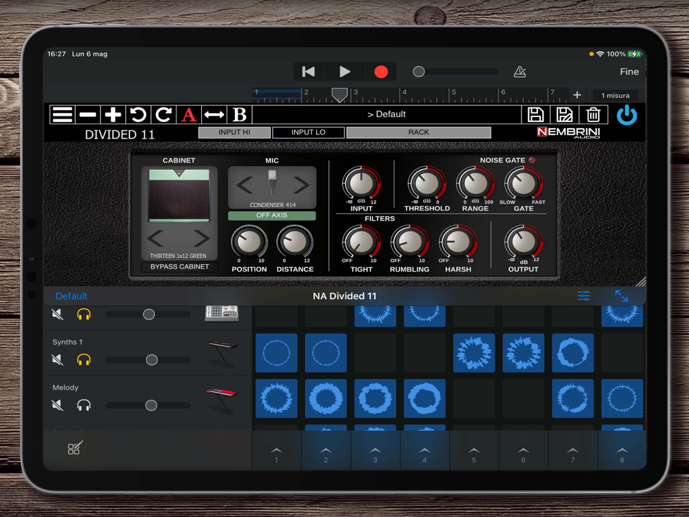Screen dimensions: 689x517
Task: Switch to the INPUT LO tab
Action: tap(308, 132)
